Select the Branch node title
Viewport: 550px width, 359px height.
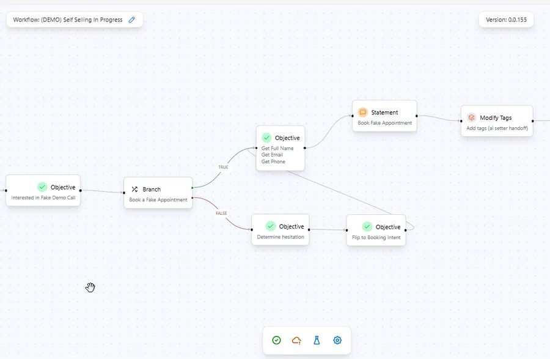pyautogui.click(x=152, y=189)
